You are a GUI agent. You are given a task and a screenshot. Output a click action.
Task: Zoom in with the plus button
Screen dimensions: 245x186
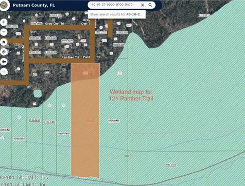[x=4, y=22]
